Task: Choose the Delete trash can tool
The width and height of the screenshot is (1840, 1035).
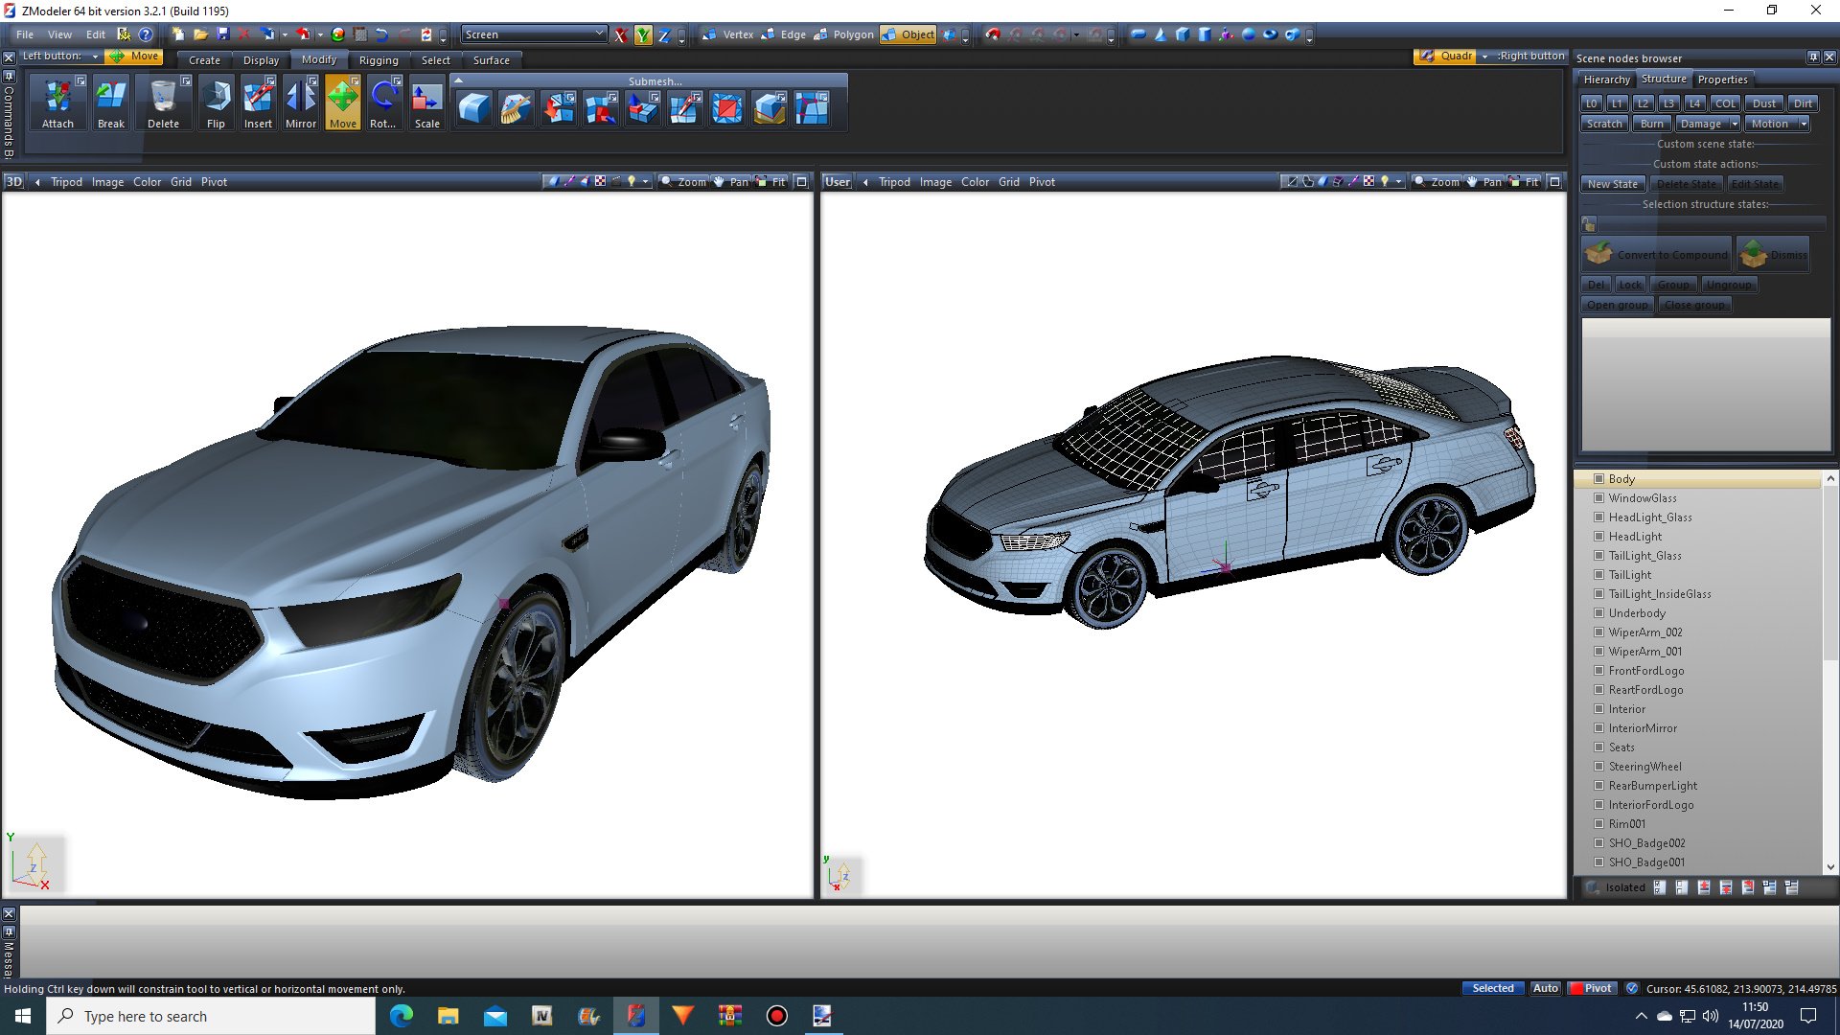Action: 163,103
